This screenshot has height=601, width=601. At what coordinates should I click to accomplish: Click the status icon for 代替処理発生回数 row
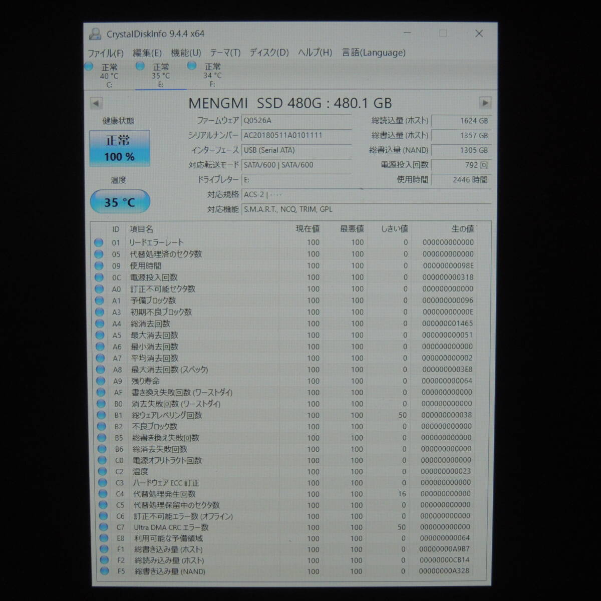point(103,494)
